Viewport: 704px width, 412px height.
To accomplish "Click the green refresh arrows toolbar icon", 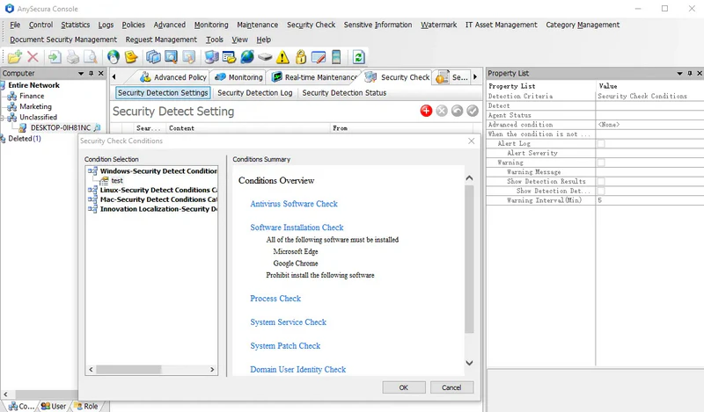I will [x=358, y=57].
